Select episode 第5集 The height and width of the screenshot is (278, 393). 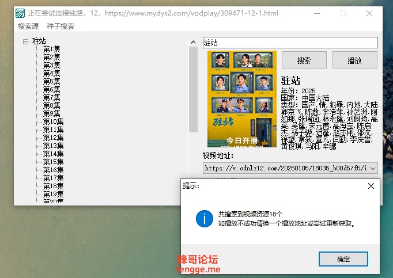pyautogui.click(x=51, y=81)
